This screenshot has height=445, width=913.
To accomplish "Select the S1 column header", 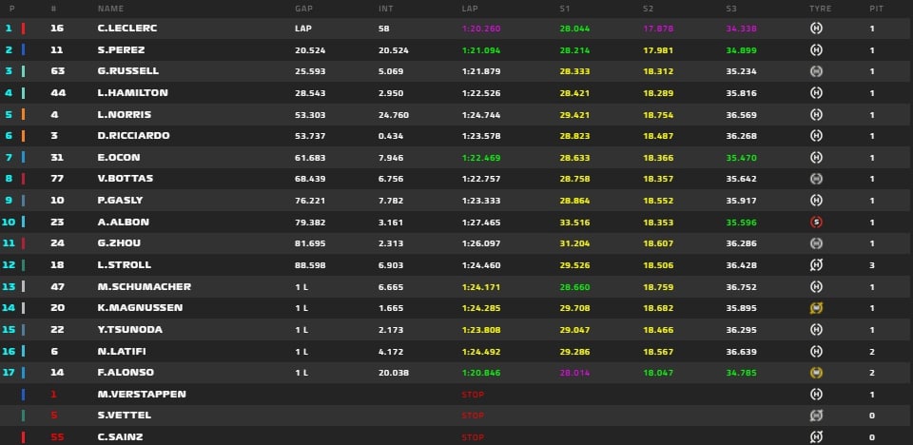I will (565, 9).
